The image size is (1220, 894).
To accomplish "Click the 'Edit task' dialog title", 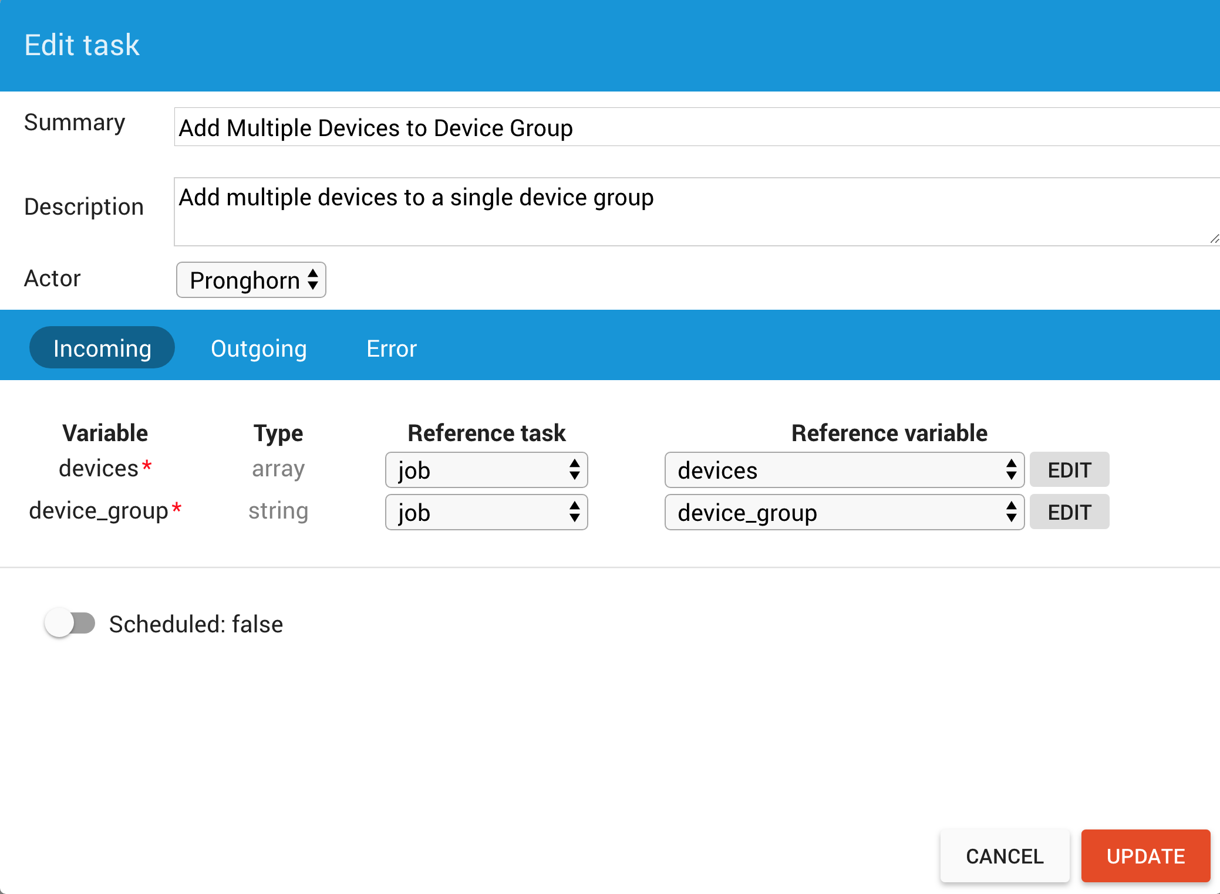I will [x=82, y=45].
